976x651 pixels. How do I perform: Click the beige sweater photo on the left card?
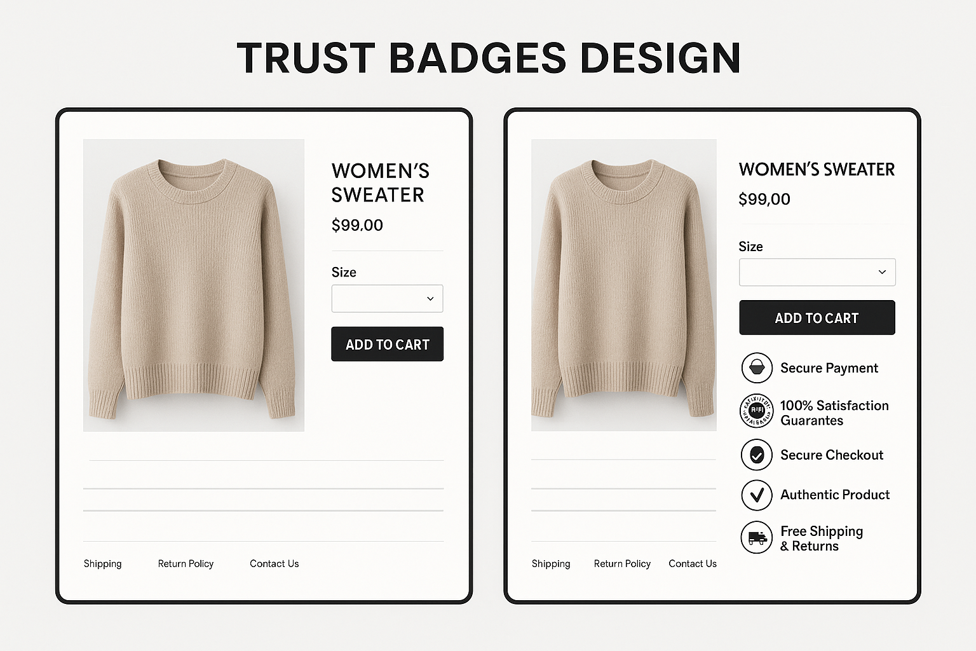coord(193,284)
